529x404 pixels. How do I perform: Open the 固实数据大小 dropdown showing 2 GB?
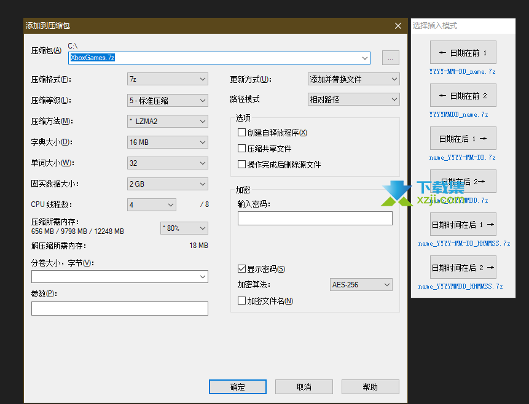(x=167, y=184)
